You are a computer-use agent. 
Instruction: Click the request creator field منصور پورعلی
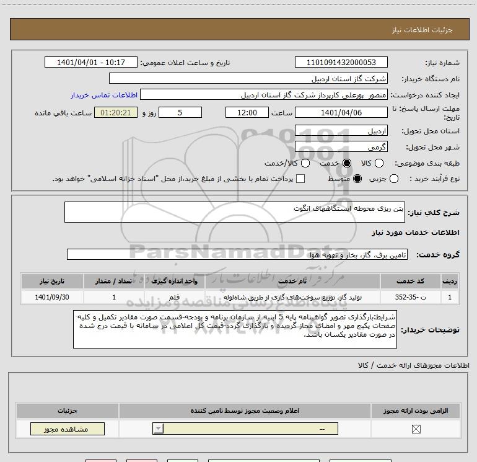click(x=264, y=95)
